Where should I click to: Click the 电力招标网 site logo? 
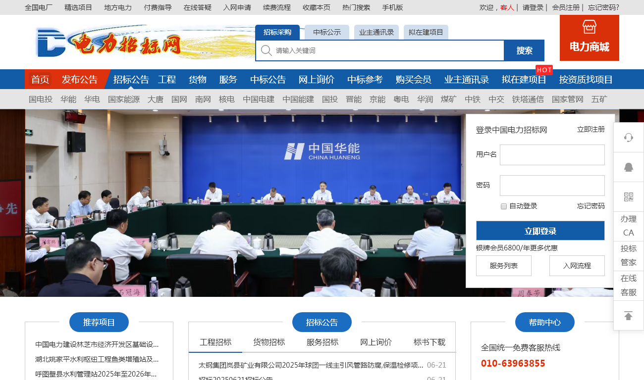[109, 42]
